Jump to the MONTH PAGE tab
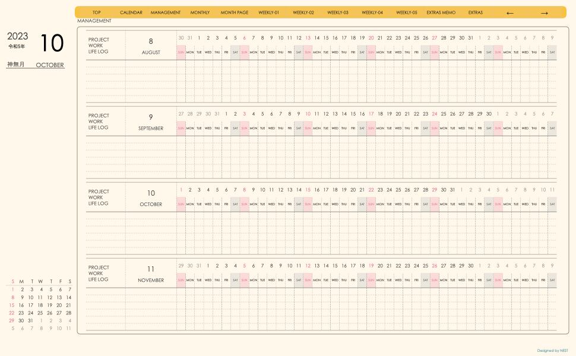 tap(235, 12)
